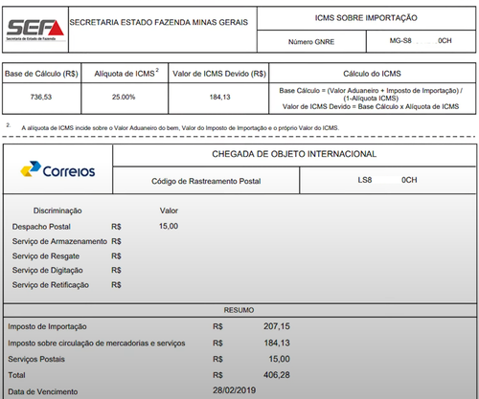
Task: Select the Imposto de Importação value 207,15
Action: coord(277,326)
